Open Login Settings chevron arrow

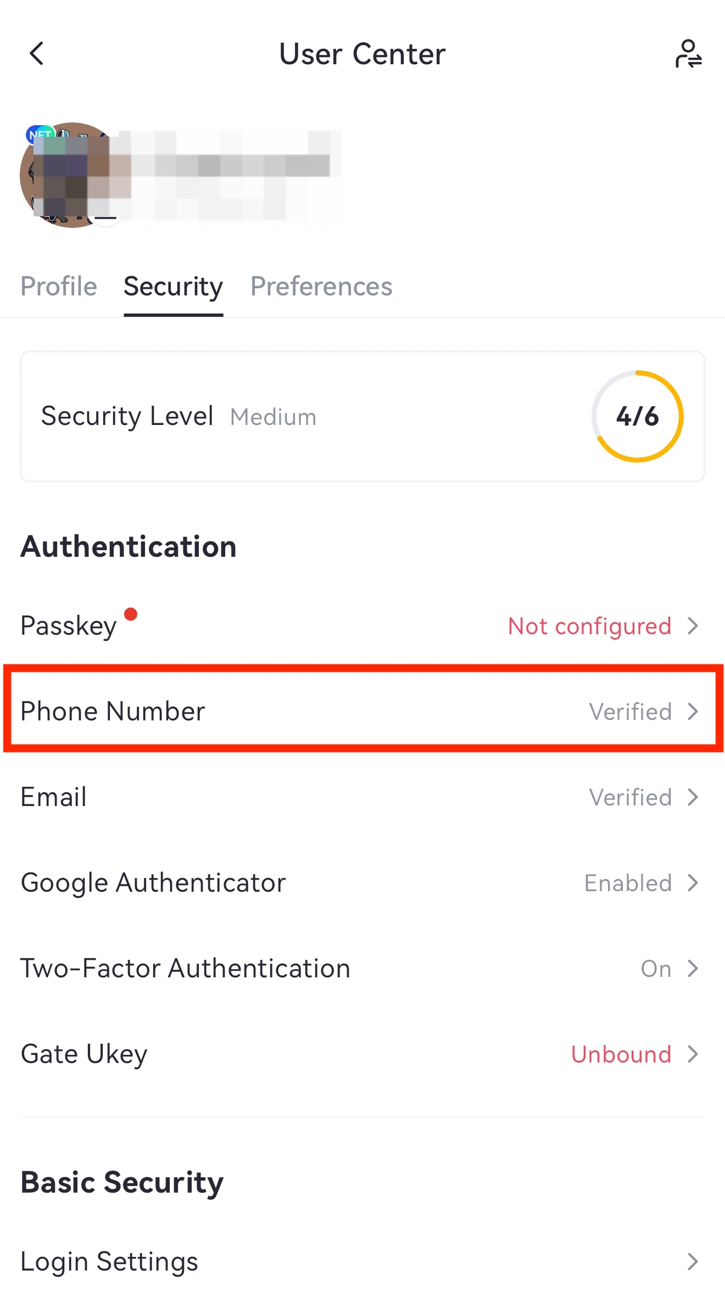pos(693,1262)
